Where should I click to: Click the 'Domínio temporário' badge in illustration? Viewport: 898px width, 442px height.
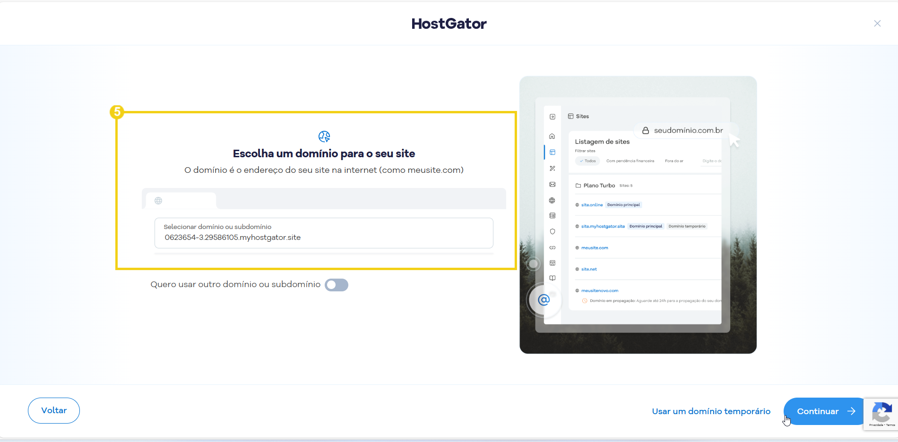coord(687,226)
